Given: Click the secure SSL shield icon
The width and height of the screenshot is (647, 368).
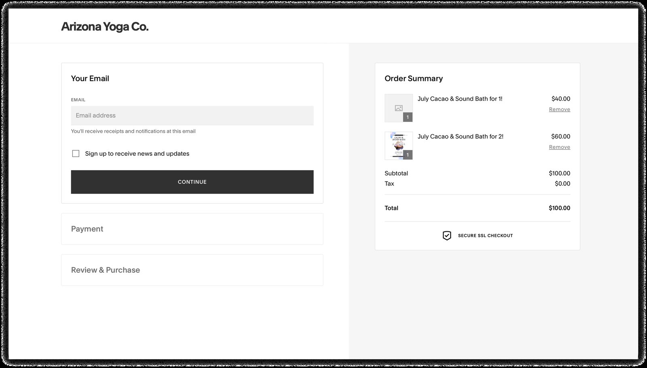Looking at the screenshot, I should pos(447,235).
